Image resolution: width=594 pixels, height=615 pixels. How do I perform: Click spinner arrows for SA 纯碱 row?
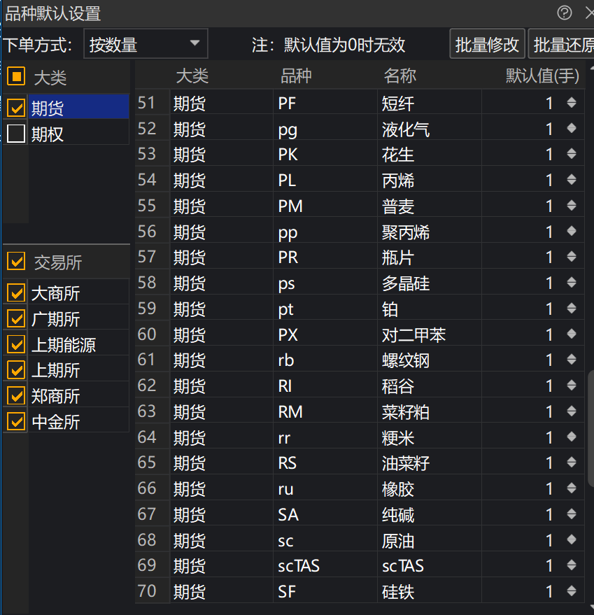572,514
